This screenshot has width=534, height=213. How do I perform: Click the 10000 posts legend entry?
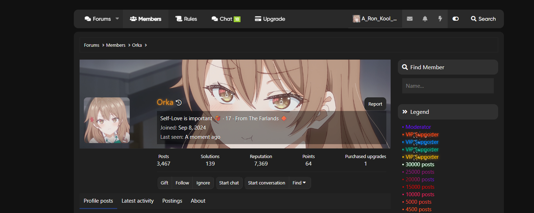tap(420, 194)
